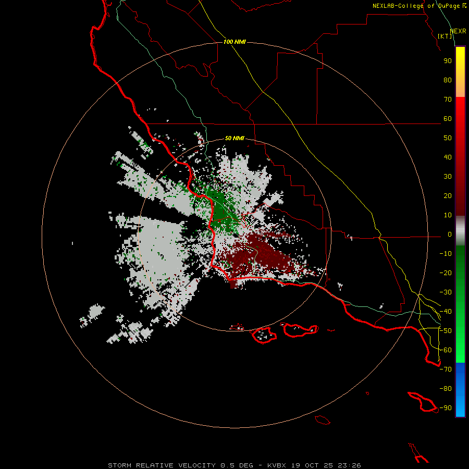The width and height of the screenshot is (469, 469).
Task: Click the "NEXR" label above the color scale
Action: 458,31
